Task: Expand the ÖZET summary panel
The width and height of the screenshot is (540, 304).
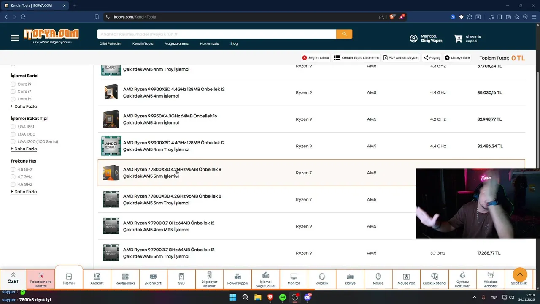Action: coord(13,278)
